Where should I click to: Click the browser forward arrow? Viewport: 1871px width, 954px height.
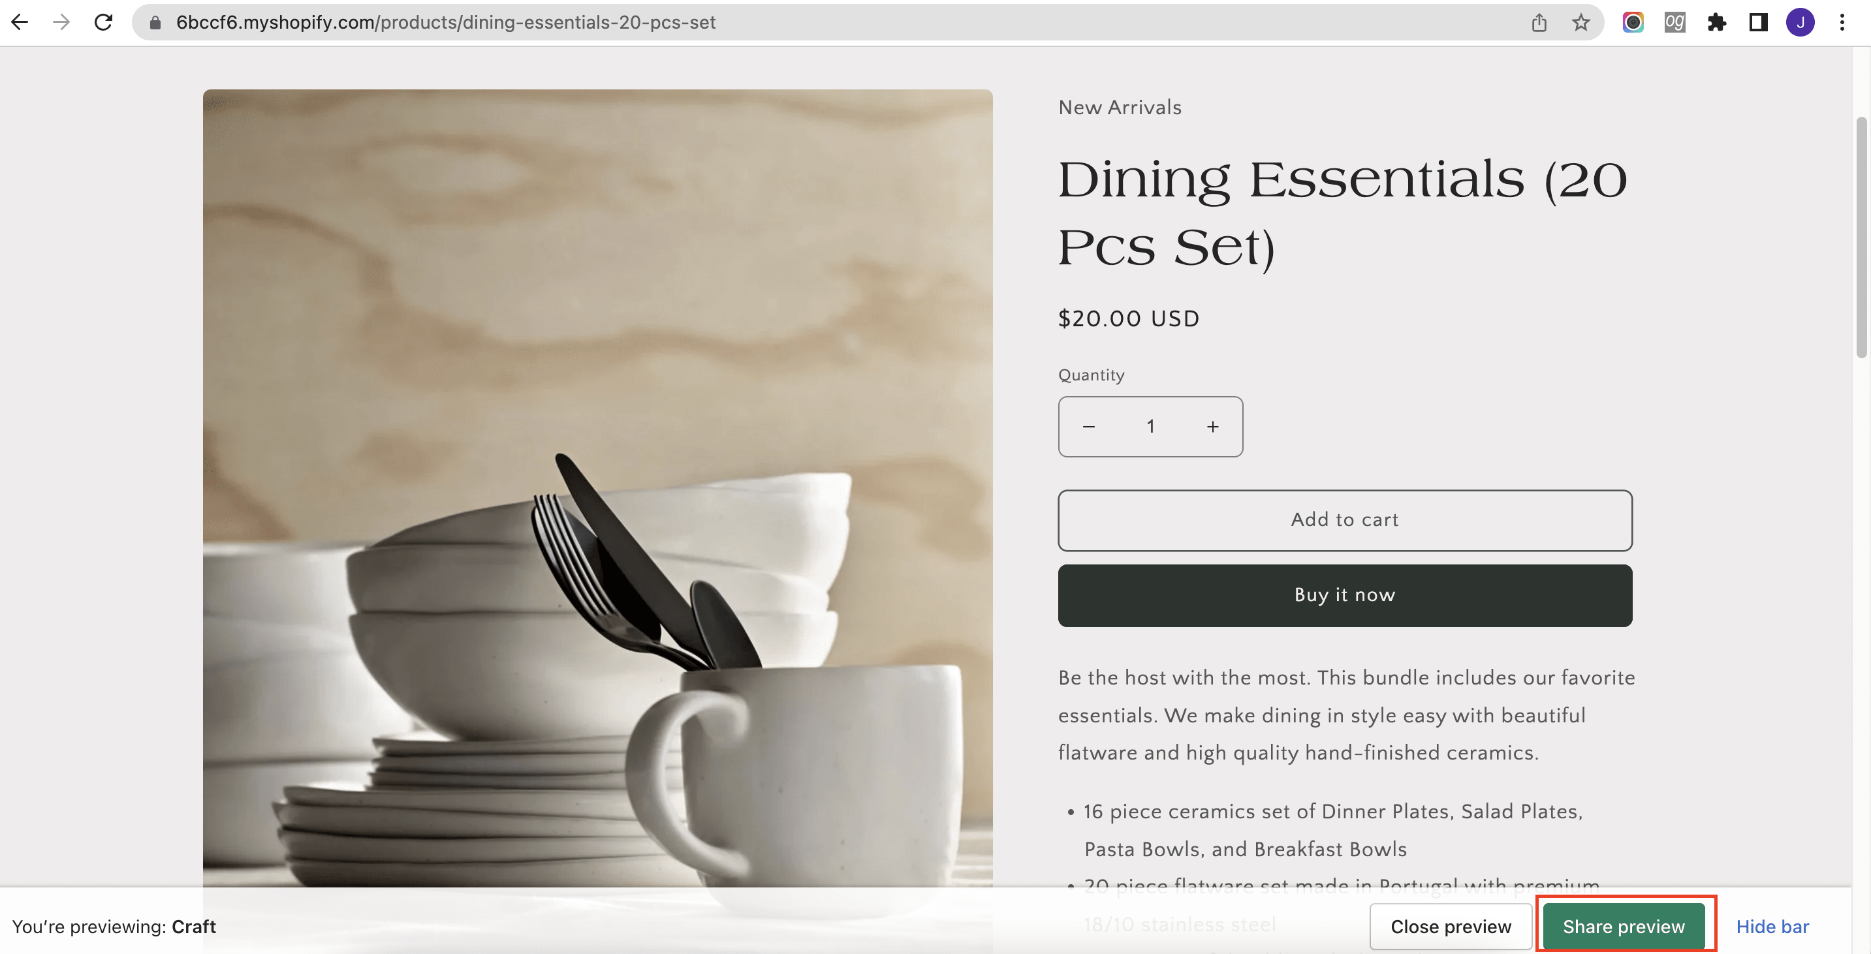[x=62, y=22]
